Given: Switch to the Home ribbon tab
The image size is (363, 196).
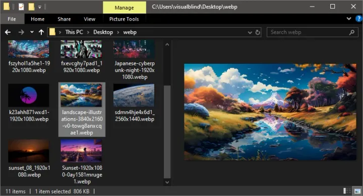Looking at the screenshot, I should pyautogui.click(x=37, y=19).
